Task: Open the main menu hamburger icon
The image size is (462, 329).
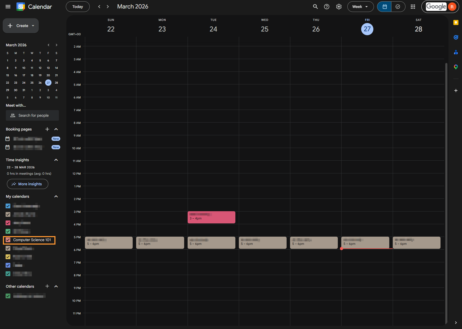Action: click(x=8, y=7)
